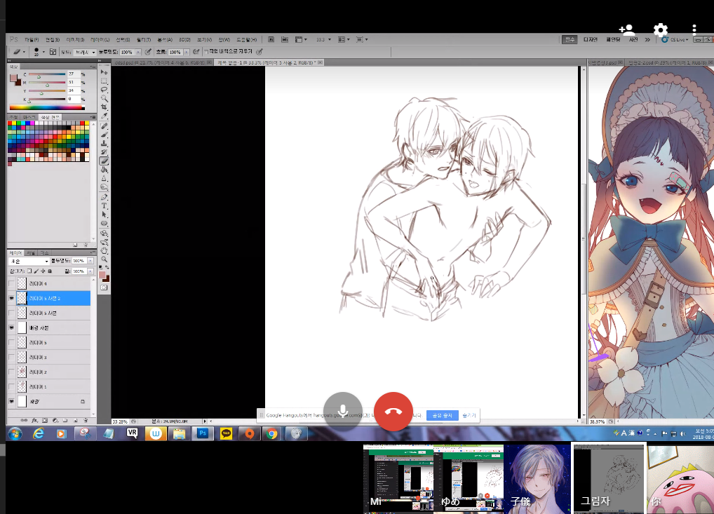Viewport: 714px width, 514px height.
Task: Select the Brush tool
Action: tap(105, 135)
